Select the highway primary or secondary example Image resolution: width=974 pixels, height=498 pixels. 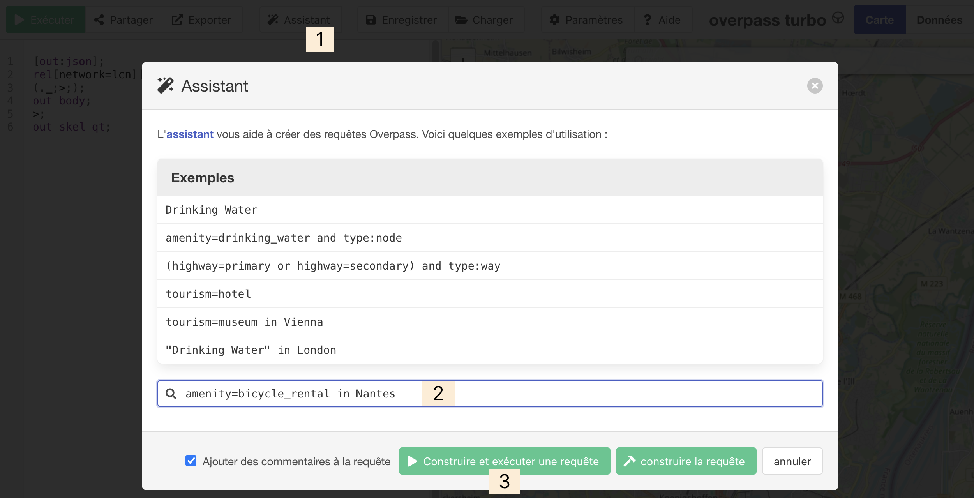coord(490,266)
